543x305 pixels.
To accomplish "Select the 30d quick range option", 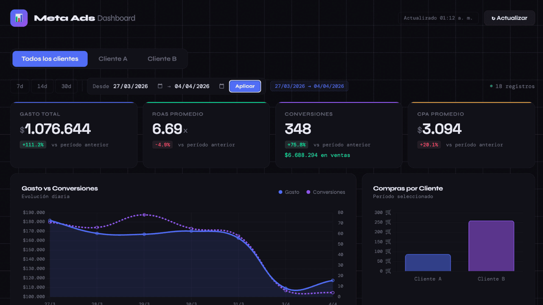I will [x=66, y=86].
